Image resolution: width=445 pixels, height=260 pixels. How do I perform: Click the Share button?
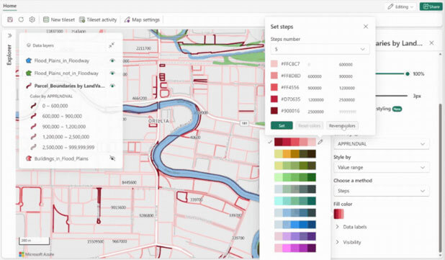tap(431, 6)
